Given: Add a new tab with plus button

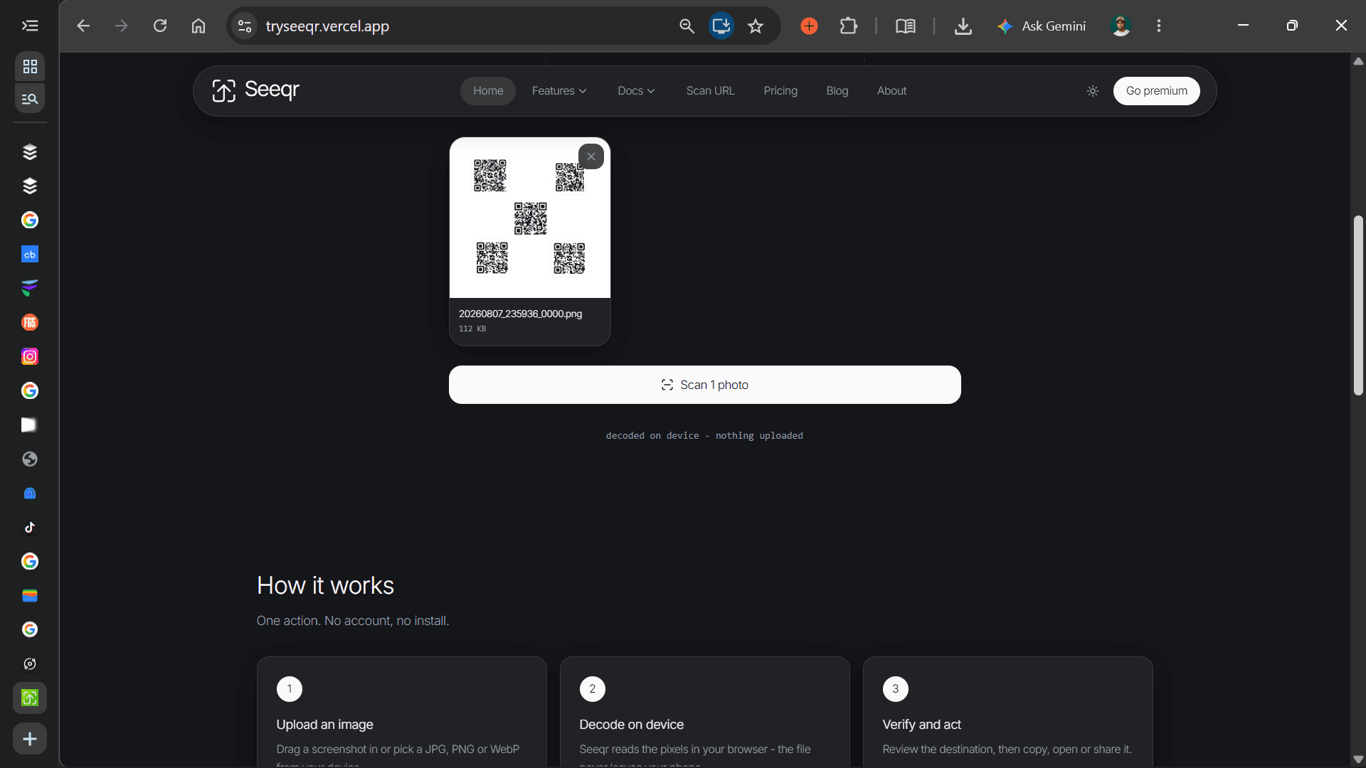Looking at the screenshot, I should (30, 740).
